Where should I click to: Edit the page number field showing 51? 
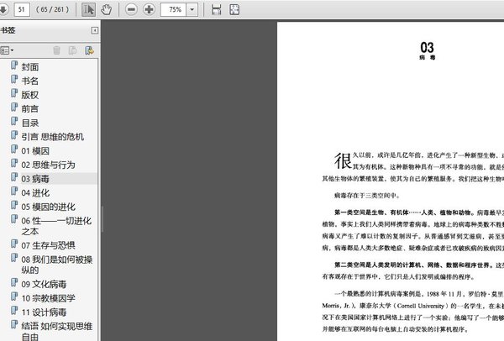(x=22, y=9)
